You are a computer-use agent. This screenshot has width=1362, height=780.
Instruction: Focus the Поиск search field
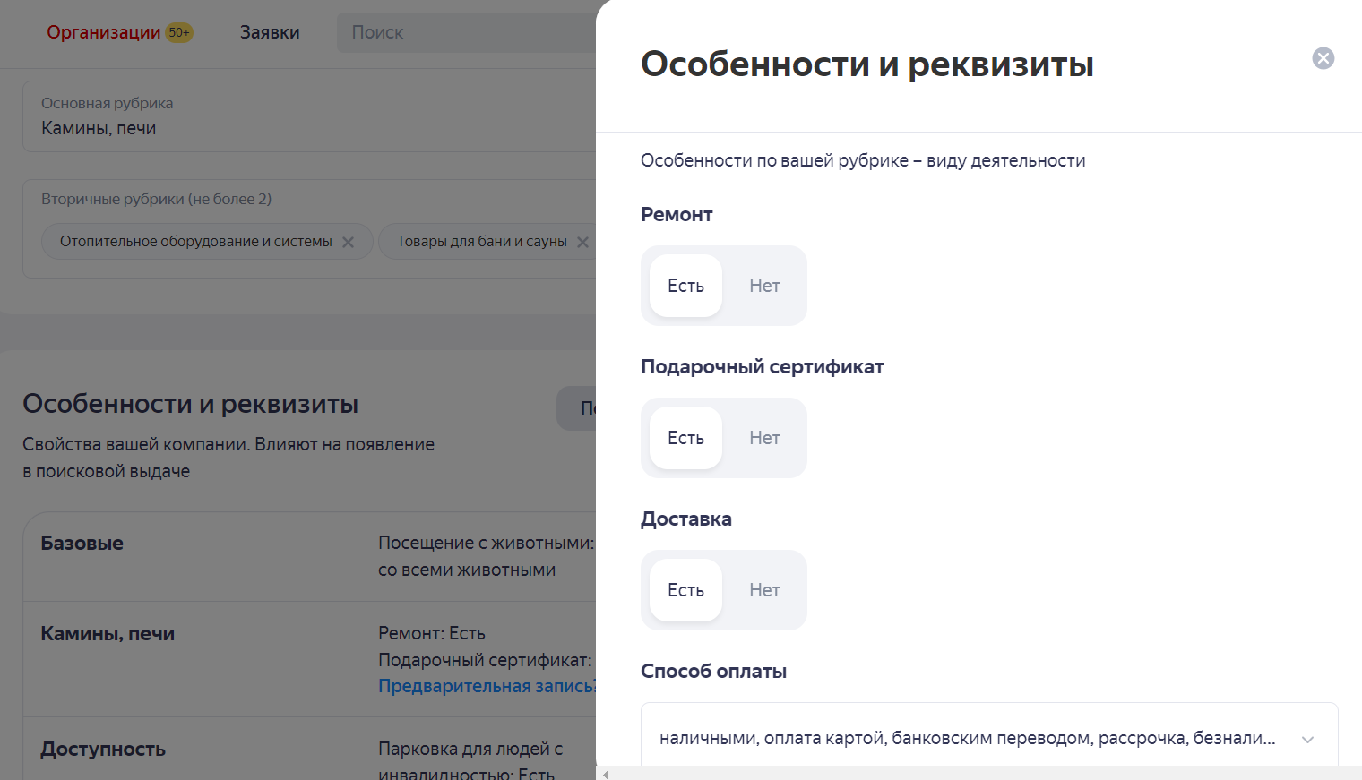(x=466, y=33)
